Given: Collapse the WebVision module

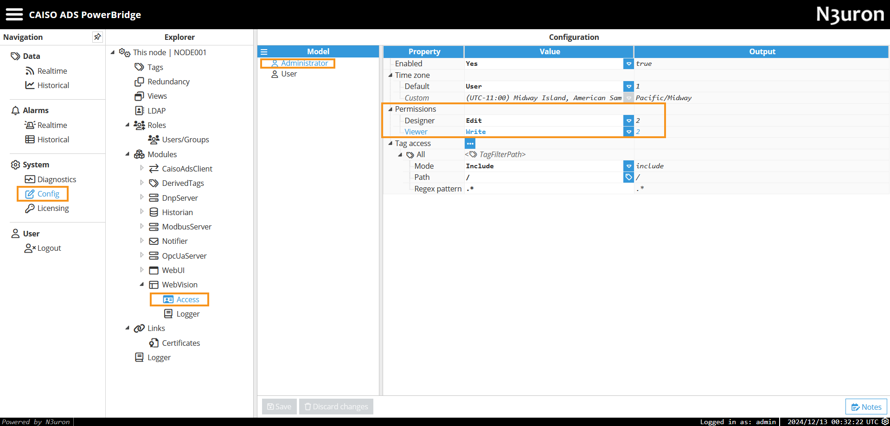Looking at the screenshot, I should pyautogui.click(x=141, y=284).
